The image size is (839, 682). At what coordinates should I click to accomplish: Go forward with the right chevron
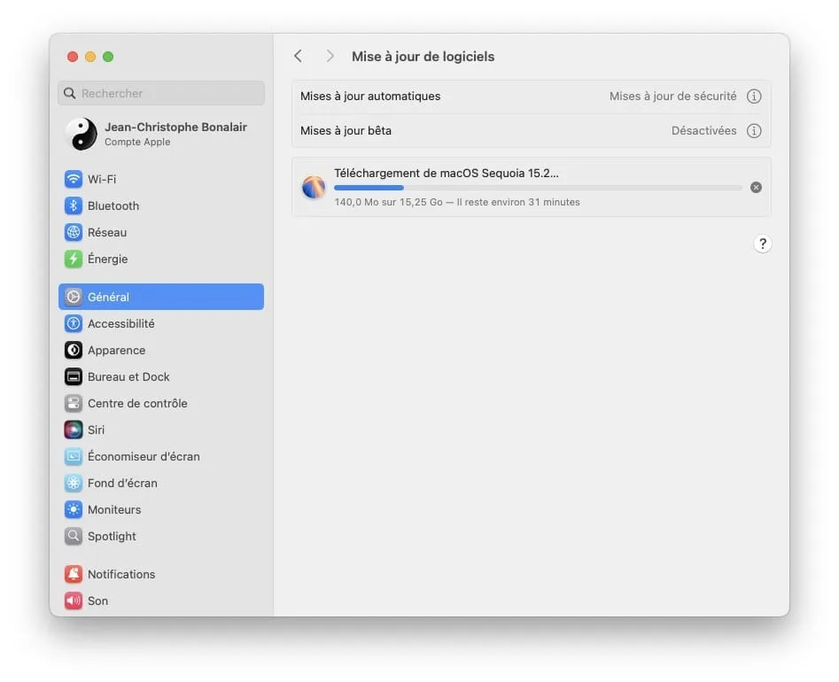tap(330, 56)
